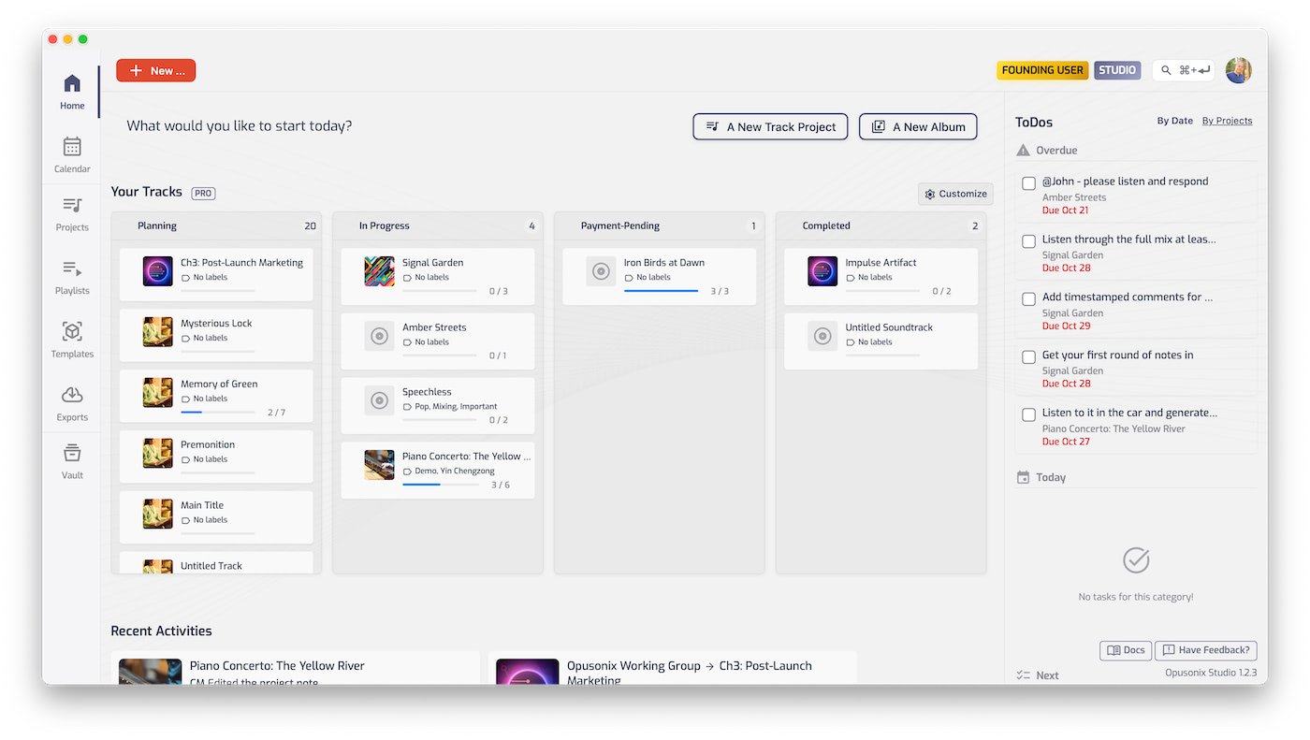Open the Exports cloud icon
The width and height of the screenshot is (1310, 740).
(x=72, y=396)
